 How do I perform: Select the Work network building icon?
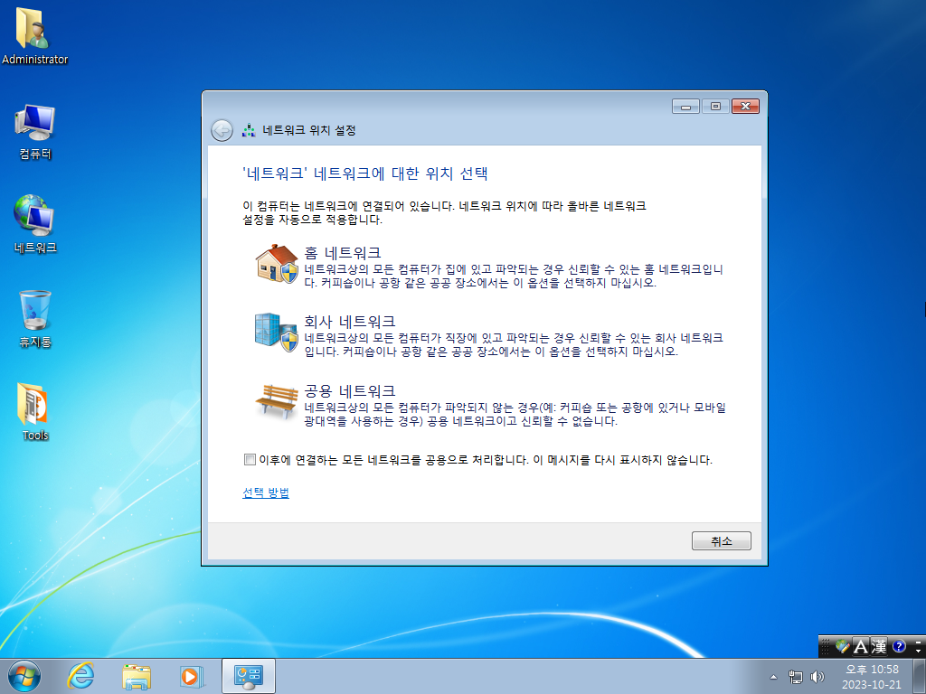(x=276, y=333)
